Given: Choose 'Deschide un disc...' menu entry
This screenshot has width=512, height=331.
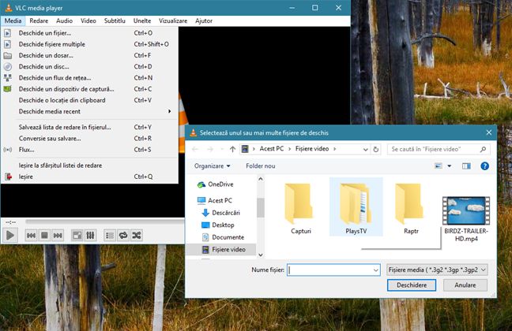Looking at the screenshot, I should coord(89,66).
